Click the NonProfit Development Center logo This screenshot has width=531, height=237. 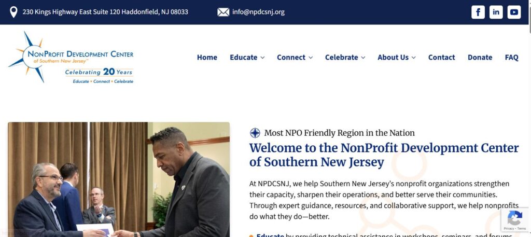71,57
